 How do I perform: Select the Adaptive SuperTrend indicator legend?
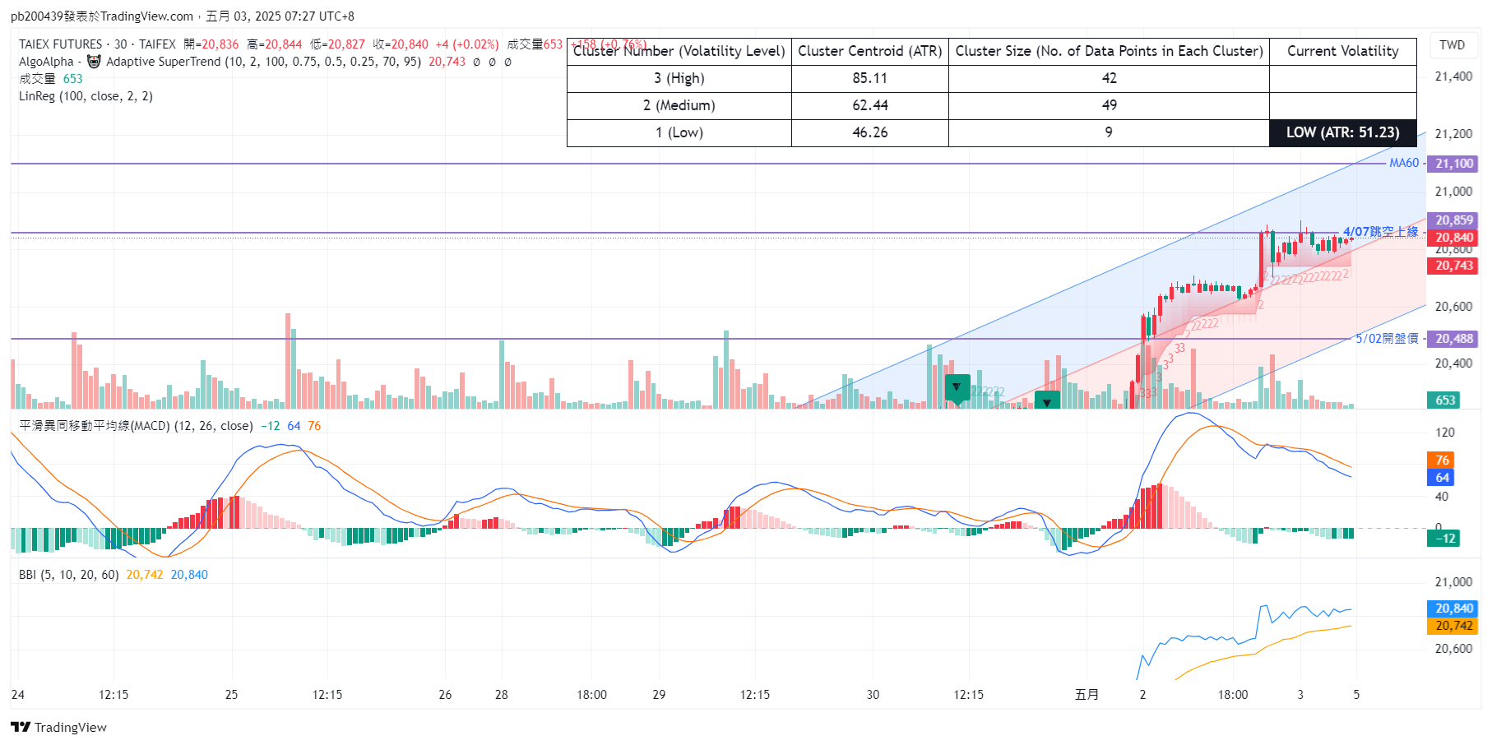263,62
